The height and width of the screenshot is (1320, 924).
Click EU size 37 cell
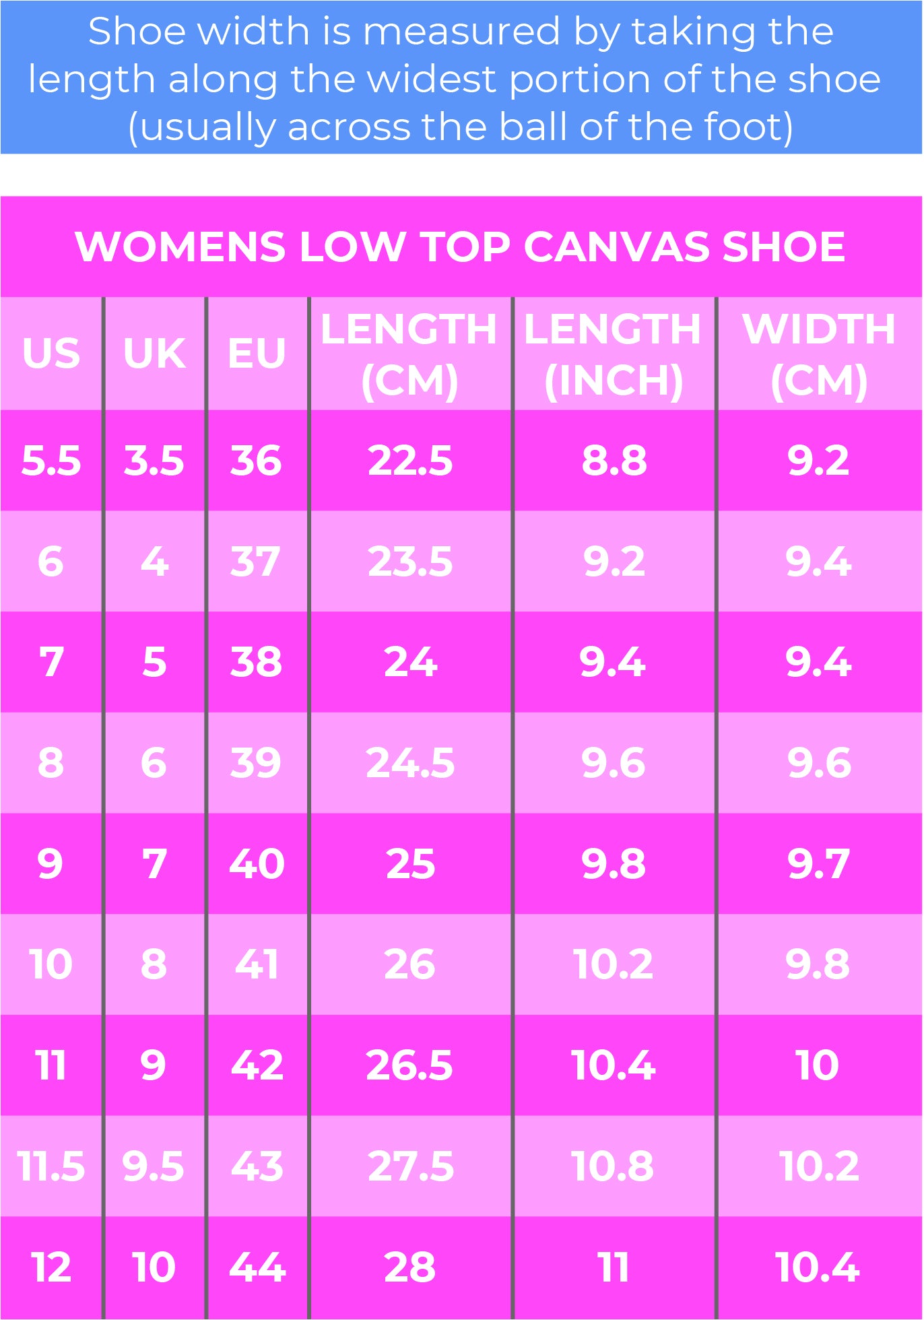257,561
